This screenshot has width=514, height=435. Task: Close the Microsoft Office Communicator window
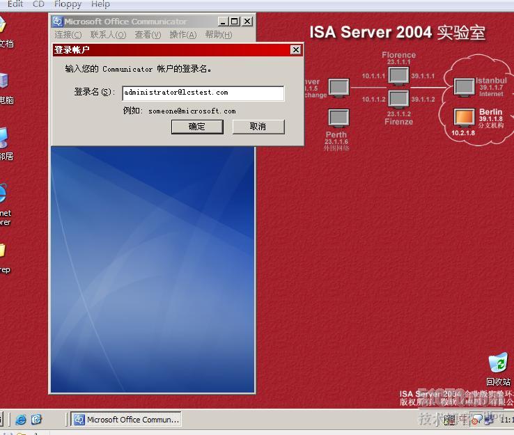point(247,22)
